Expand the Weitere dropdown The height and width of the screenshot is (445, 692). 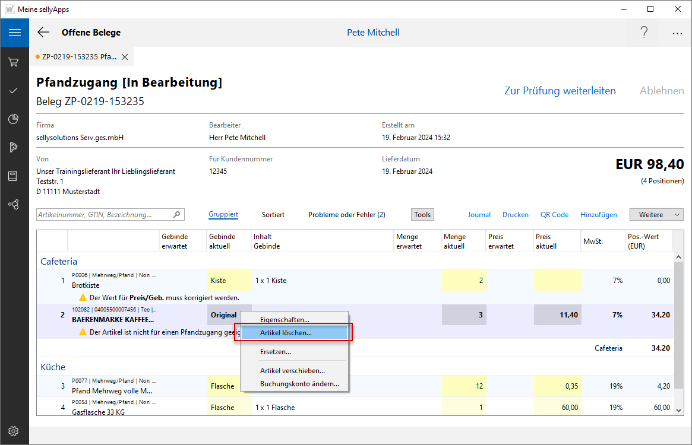656,215
